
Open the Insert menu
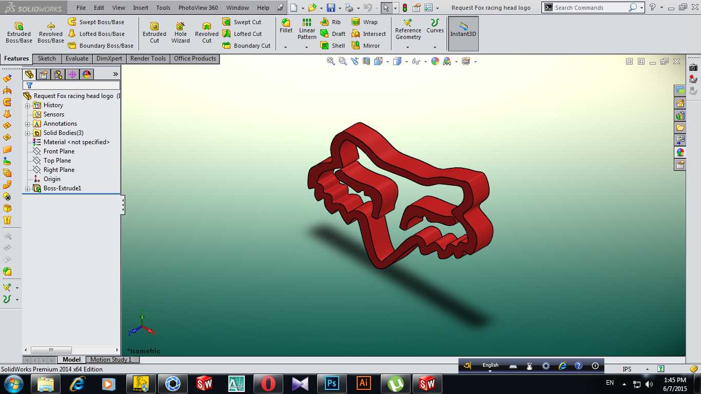(141, 8)
